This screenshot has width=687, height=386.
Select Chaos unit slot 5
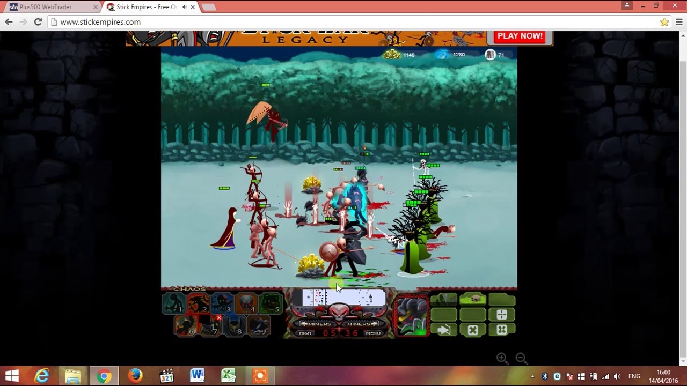271,303
